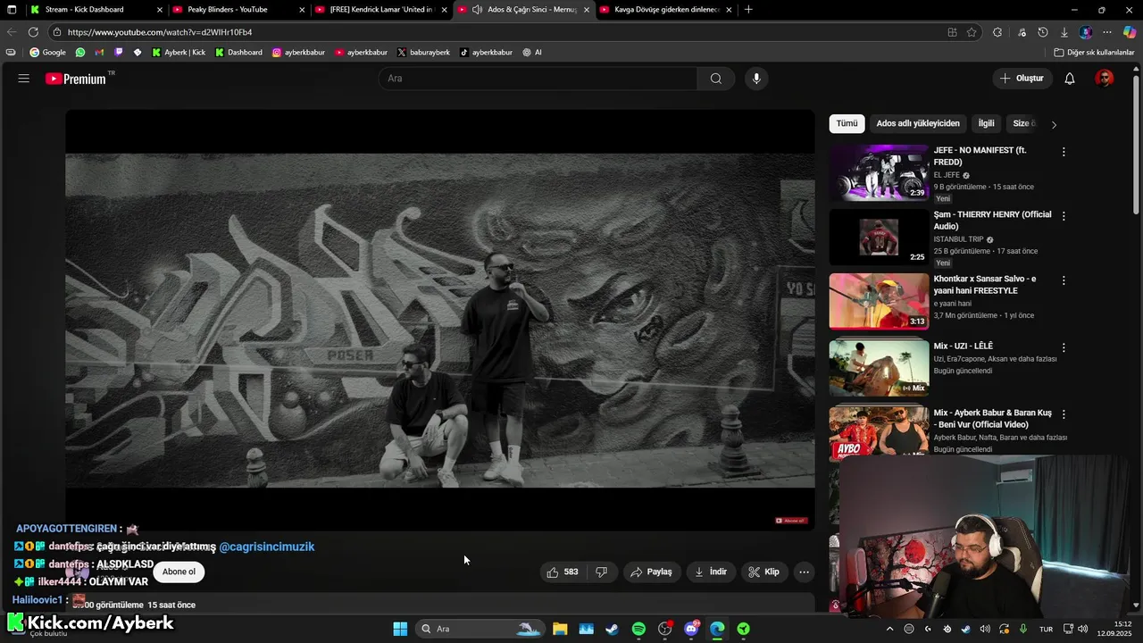Screen dimensions: 1143x643
Task: Open the tab actions menu icon
Action: tap(12, 10)
